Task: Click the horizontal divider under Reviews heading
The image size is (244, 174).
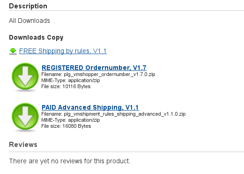Action: point(126,152)
